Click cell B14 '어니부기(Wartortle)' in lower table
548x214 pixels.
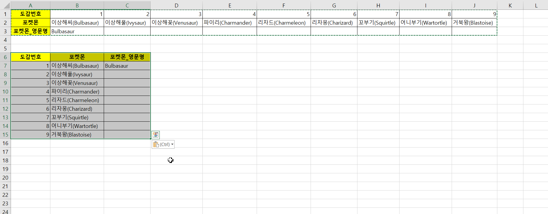[x=77, y=126]
